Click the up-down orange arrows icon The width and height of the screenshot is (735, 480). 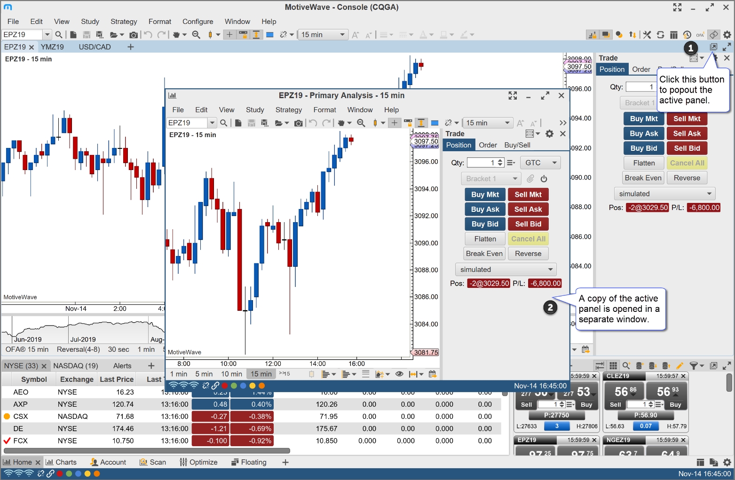point(632,35)
